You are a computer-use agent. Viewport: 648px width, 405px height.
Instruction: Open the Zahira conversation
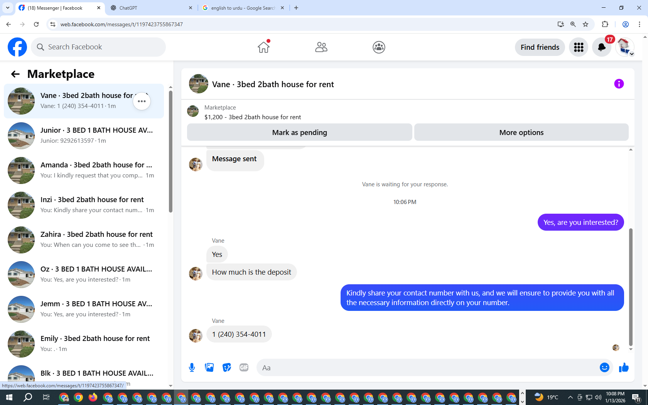[84, 240]
